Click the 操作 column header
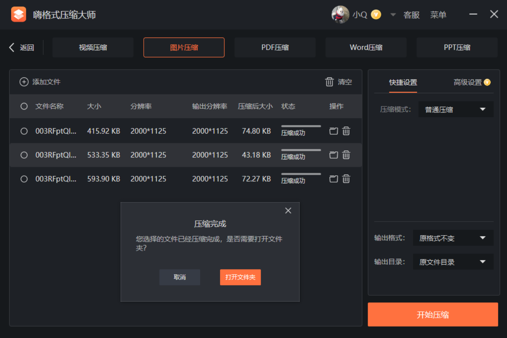The height and width of the screenshot is (338, 507). coord(336,106)
